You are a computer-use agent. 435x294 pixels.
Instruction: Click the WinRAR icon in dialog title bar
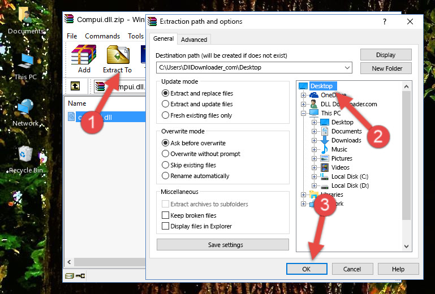tap(152, 21)
